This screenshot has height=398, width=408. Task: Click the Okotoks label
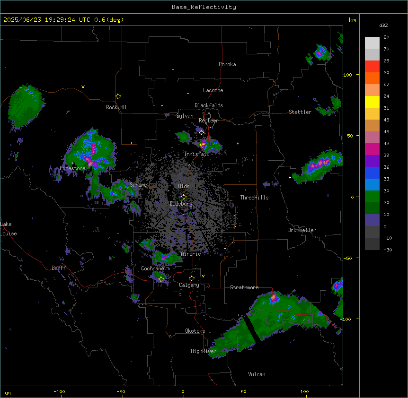pyautogui.click(x=195, y=331)
